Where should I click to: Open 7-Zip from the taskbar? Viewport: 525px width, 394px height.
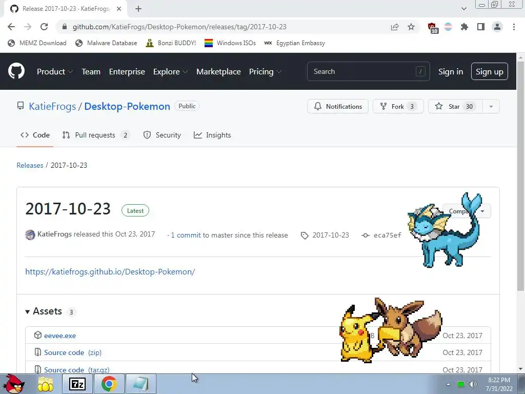click(77, 384)
